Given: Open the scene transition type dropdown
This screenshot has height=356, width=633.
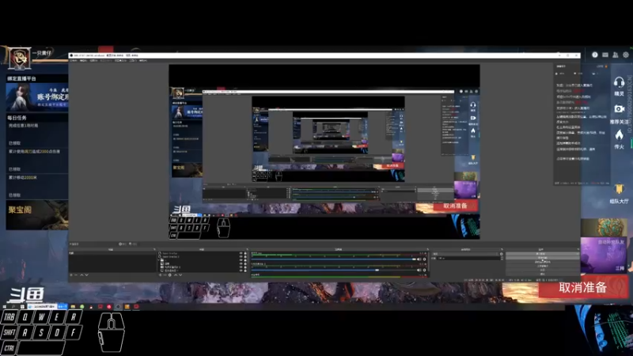Looking at the screenshot, I should (x=465, y=254).
